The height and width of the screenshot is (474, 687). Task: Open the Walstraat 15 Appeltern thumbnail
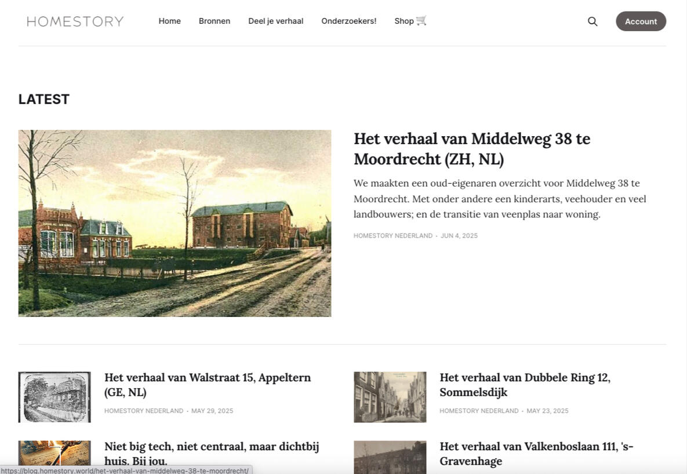click(54, 397)
